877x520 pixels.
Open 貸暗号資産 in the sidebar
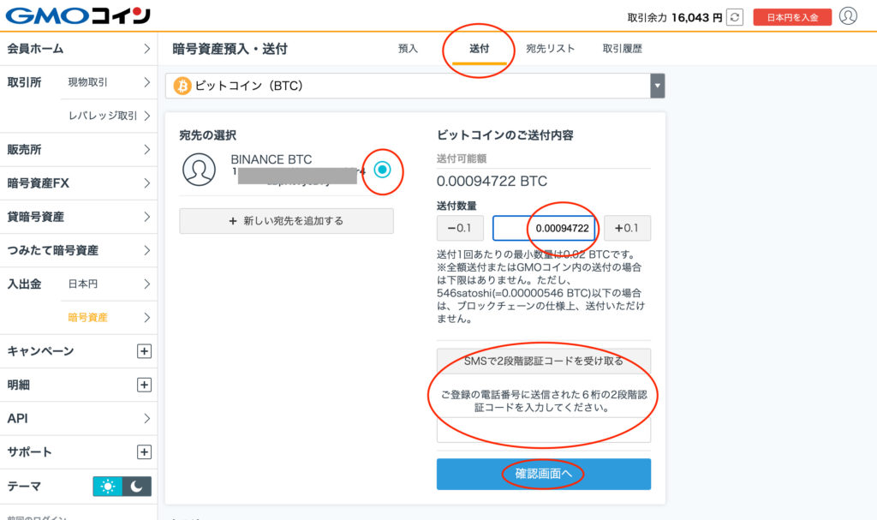pos(78,217)
